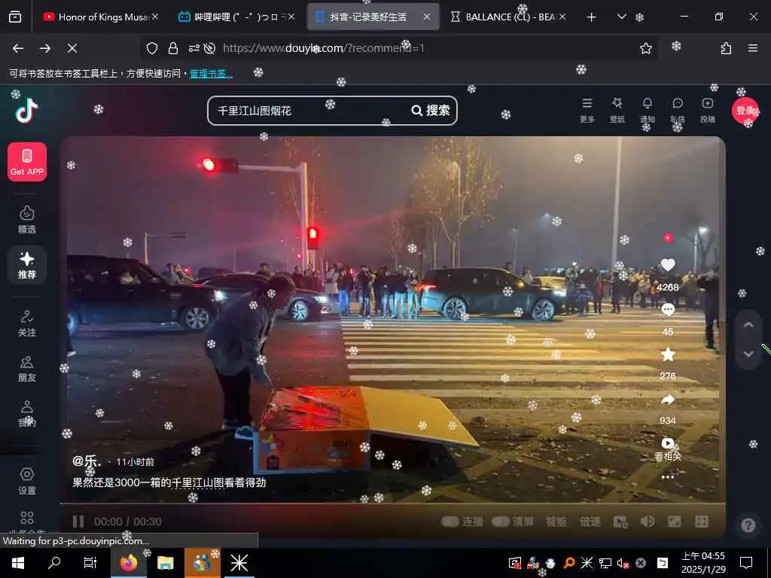The image size is (771, 578).
Task: Open the three-dot more options on video
Action: pyautogui.click(x=668, y=477)
